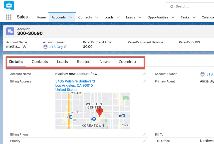This screenshot has height=144, width=214.
Task: Edit Priority pencil icon
Action: click(x=145, y=141)
